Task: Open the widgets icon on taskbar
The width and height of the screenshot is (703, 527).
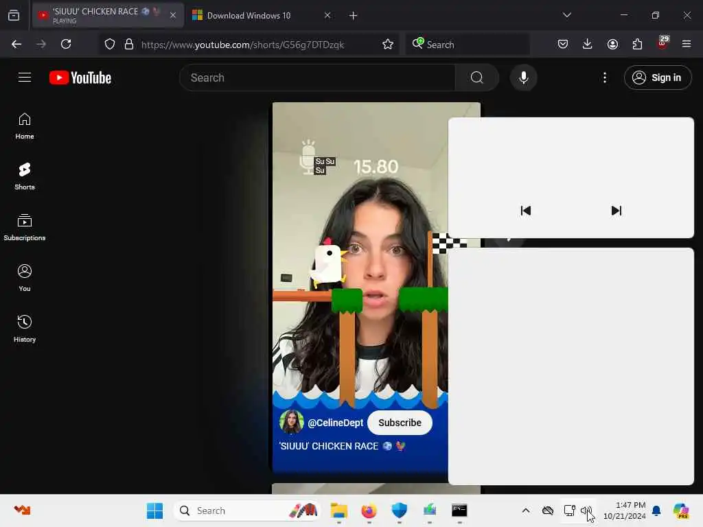Action: [x=22, y=510]
